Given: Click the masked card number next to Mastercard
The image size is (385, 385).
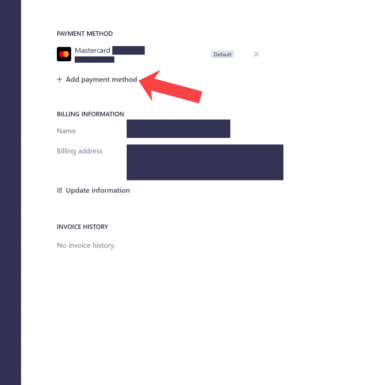Looking at the screenshot, I should coord(128,50).
